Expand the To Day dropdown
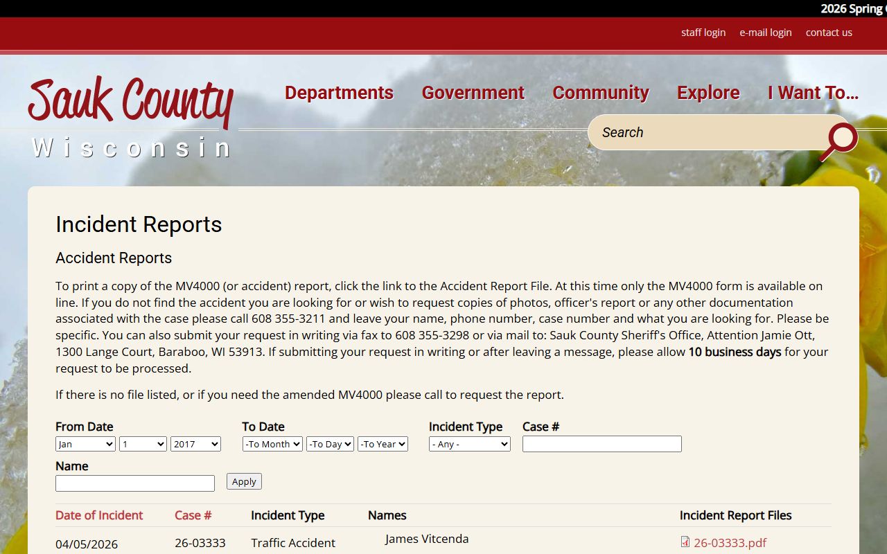The width and height of the screenshot is (887, 554). 330,444
